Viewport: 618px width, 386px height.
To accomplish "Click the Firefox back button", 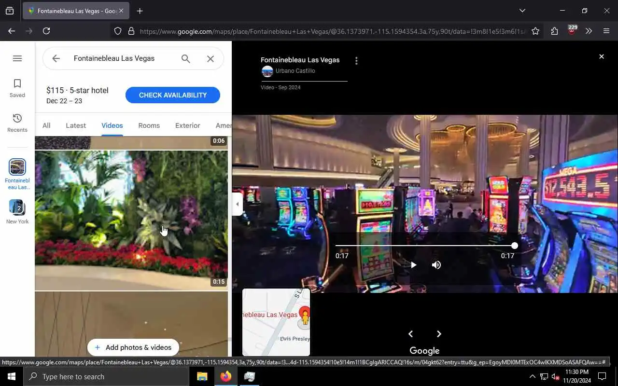I will click(12, 31).
